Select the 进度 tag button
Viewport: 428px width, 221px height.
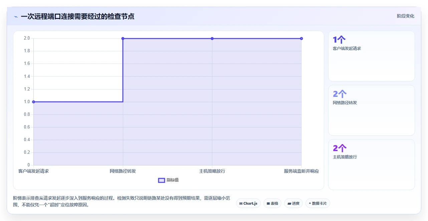tap(293, 203)
